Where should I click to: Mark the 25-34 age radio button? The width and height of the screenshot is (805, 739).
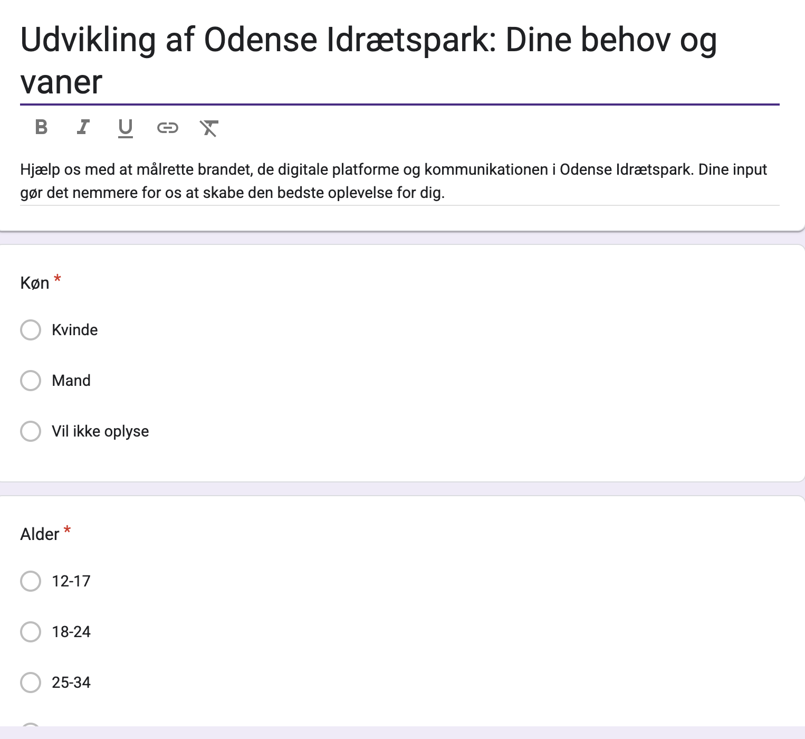pyautogui.click(x=31, y=683)
